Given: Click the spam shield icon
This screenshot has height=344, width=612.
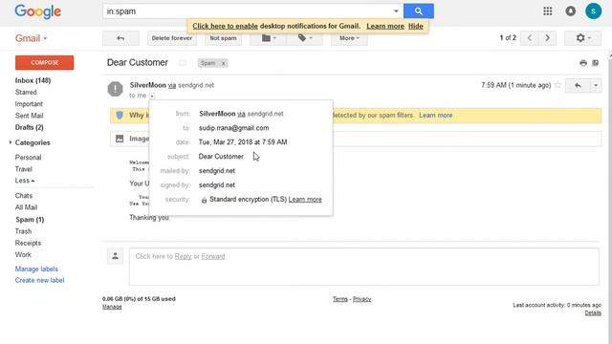Looking at the screenshot, I should coord(120,115).
